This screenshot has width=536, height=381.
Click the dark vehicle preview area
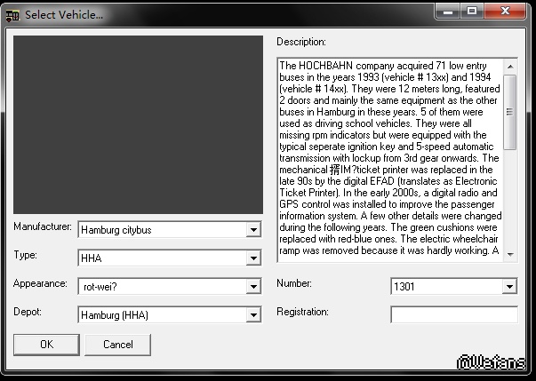[x=138, y=124]
